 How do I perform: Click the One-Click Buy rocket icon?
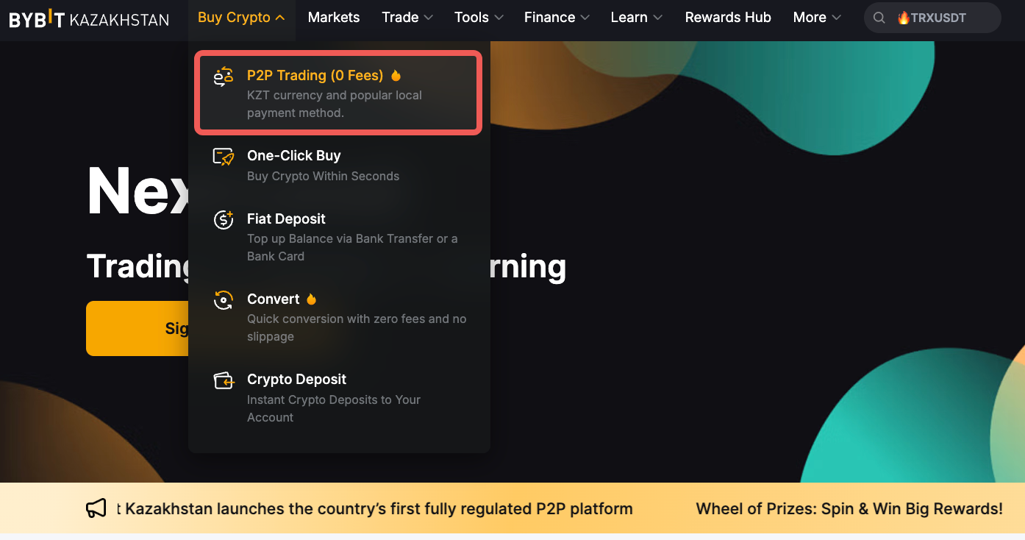click(223, 157)
